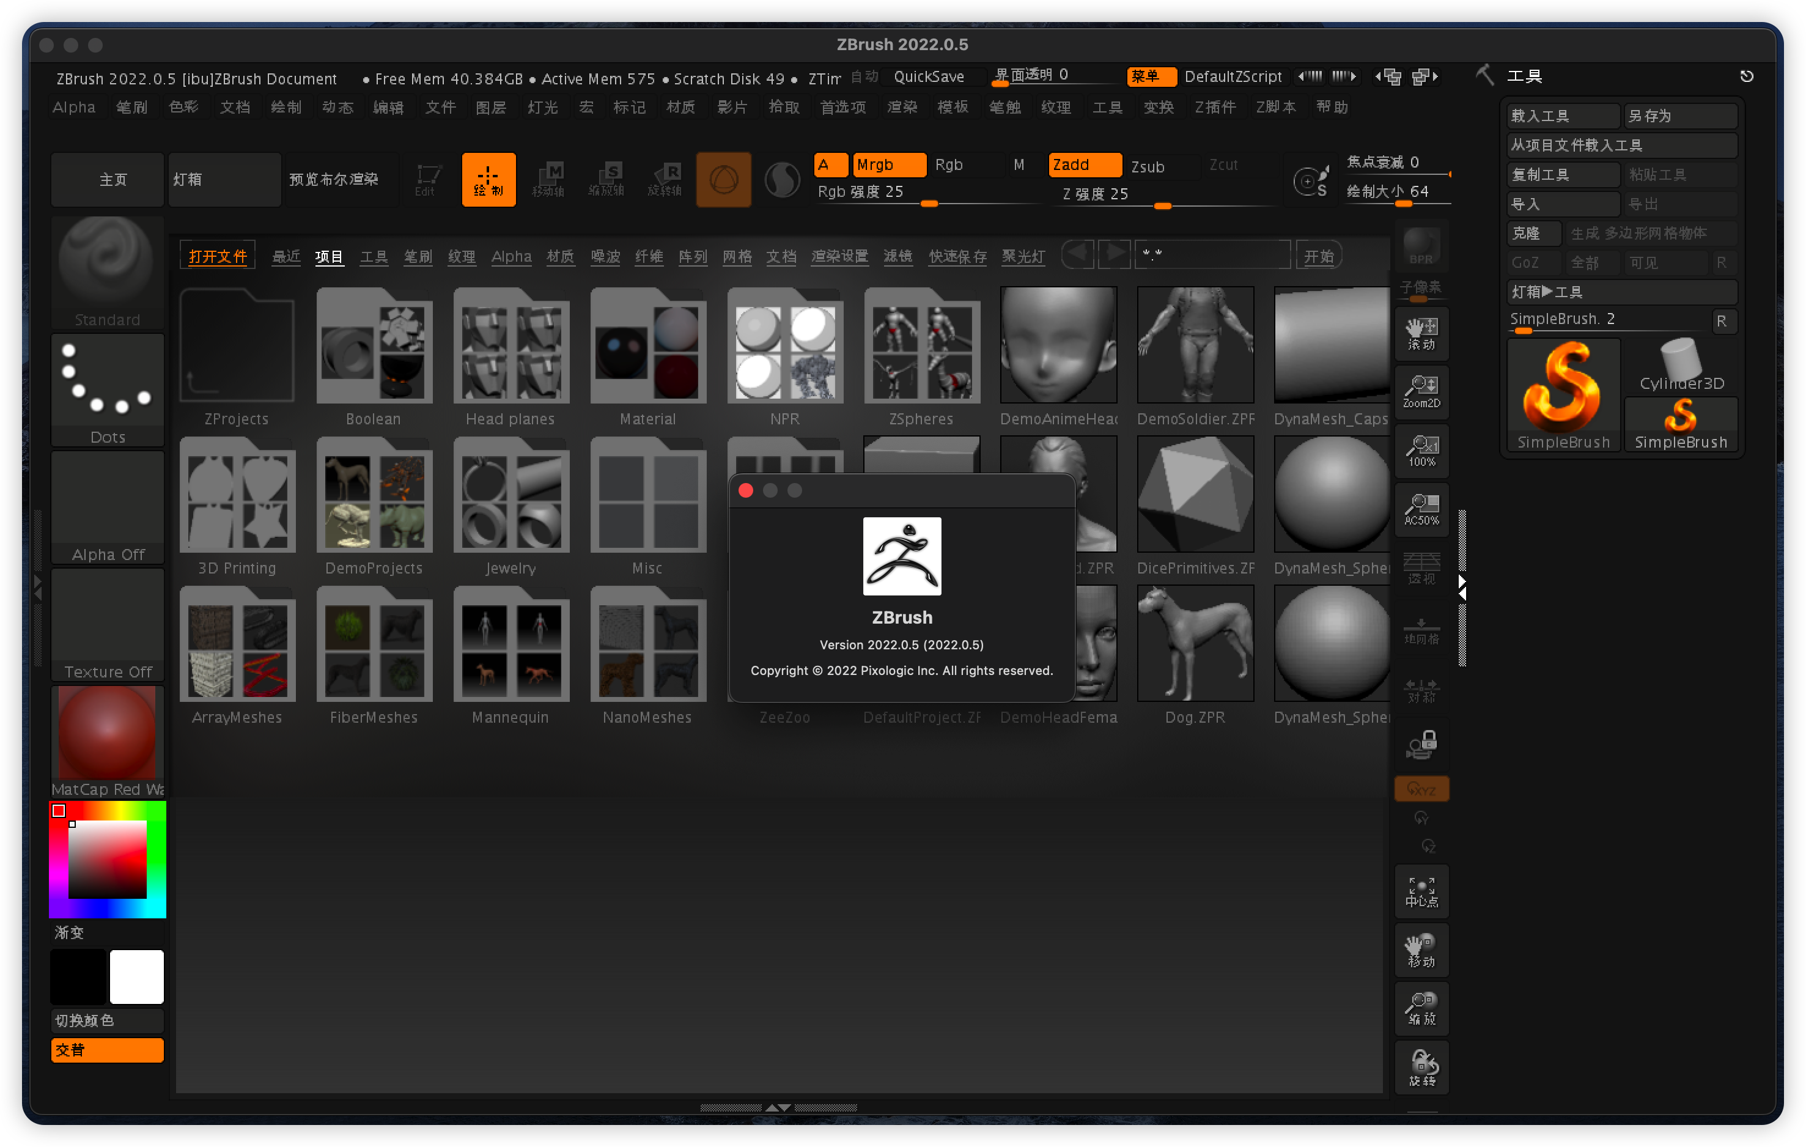Click the Zoom (缩放) 3D view icon
1806x1147 pixels.
(1421, 1009)
